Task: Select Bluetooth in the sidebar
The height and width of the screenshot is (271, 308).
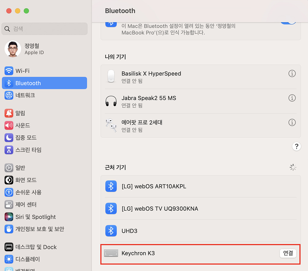Action: (44, 83)
